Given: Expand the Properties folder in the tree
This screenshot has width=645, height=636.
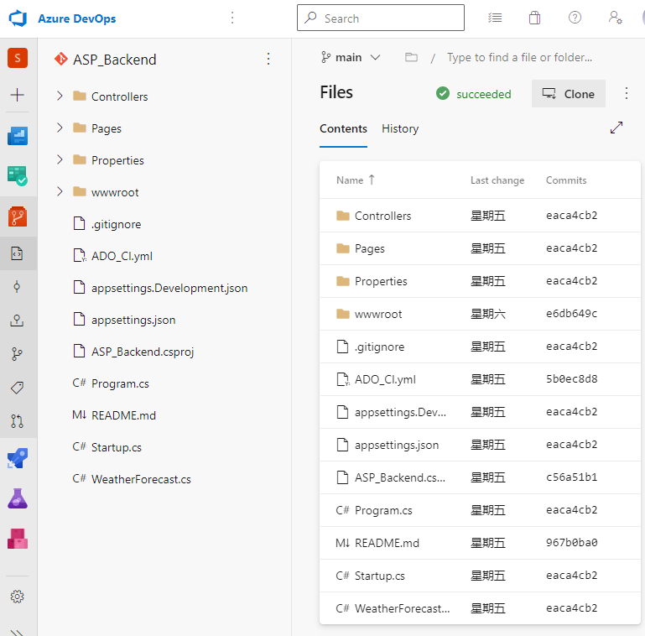Looking at the screenshot, I should click(60, 159).
